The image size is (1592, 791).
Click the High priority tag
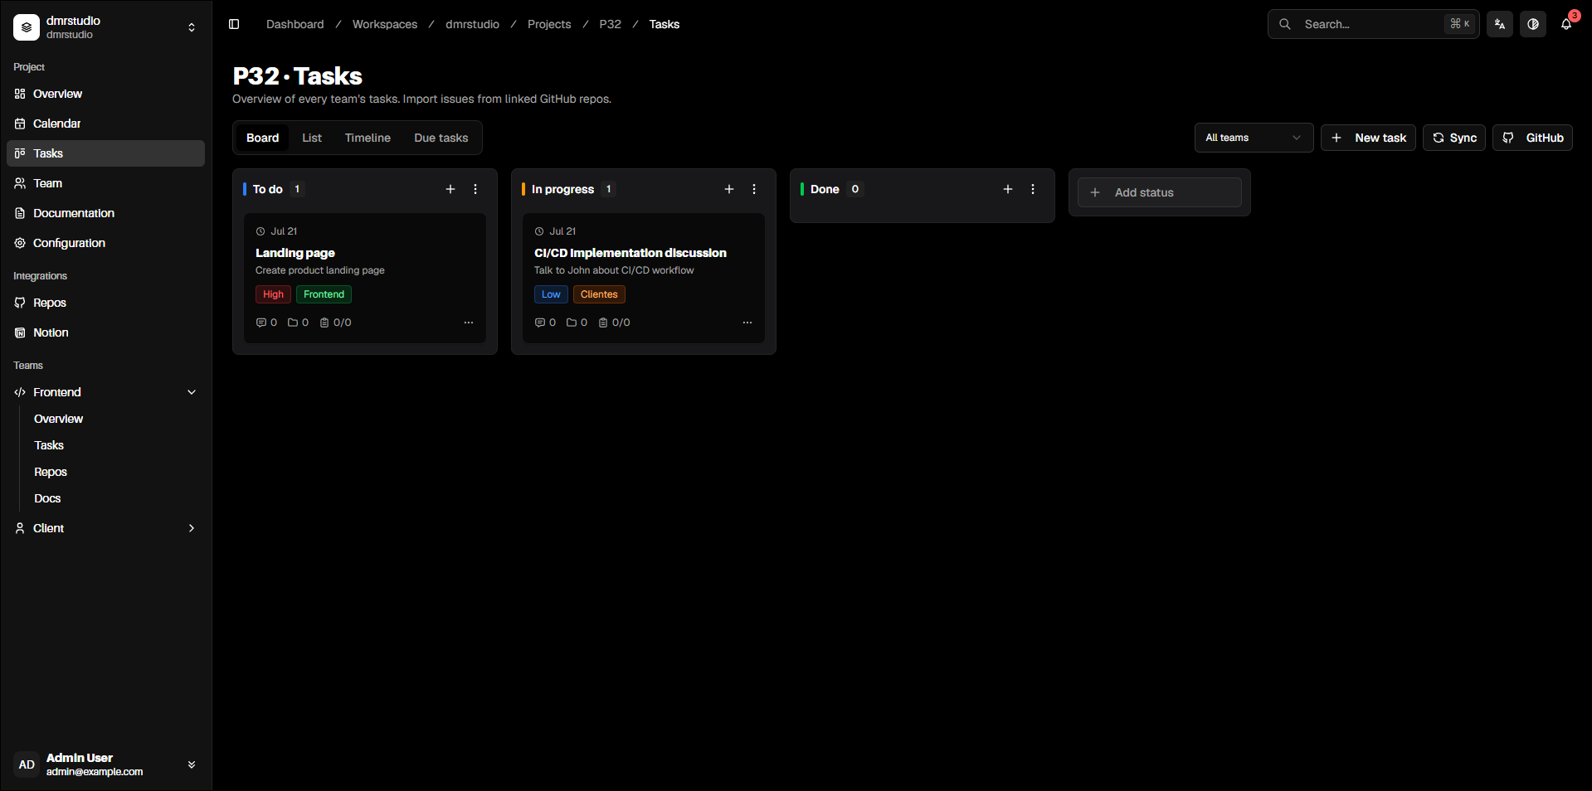tap(273, 294)
